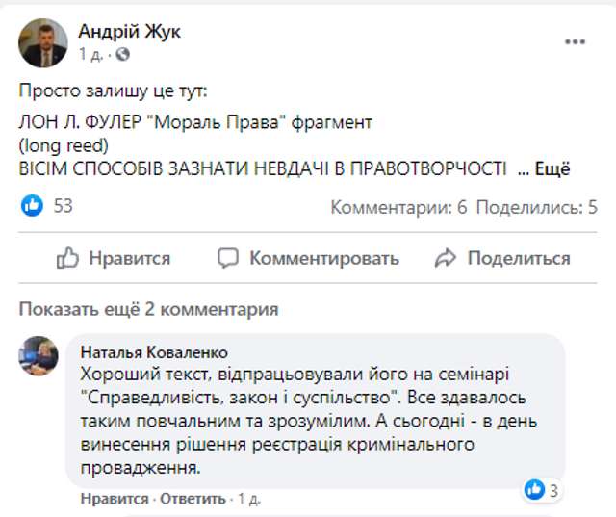Open the three-dot post options menu

pyautogui.click(x=575, y=41)
